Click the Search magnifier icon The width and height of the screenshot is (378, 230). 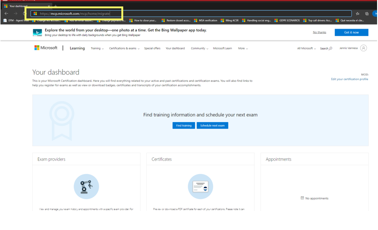(331, 48)
